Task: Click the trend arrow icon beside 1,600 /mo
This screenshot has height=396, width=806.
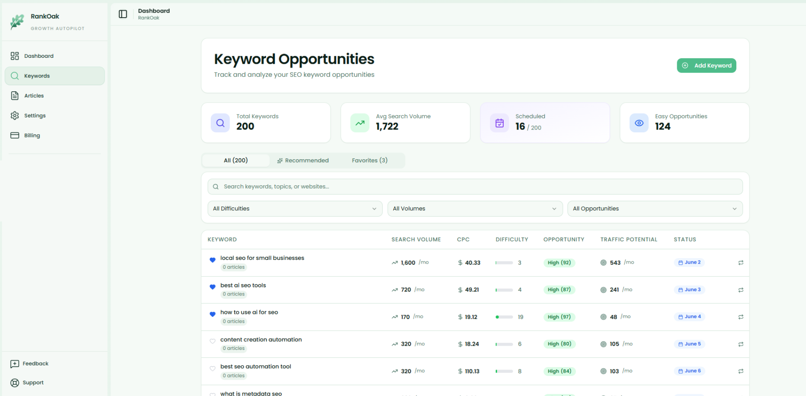Action: coord(395,263)
